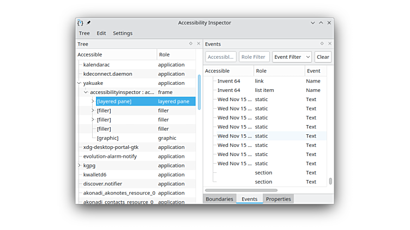The width and height of the screenshot is (410, 230).
Task: Minimize the Accessibility Inspector window
Action: coord(313,23)
